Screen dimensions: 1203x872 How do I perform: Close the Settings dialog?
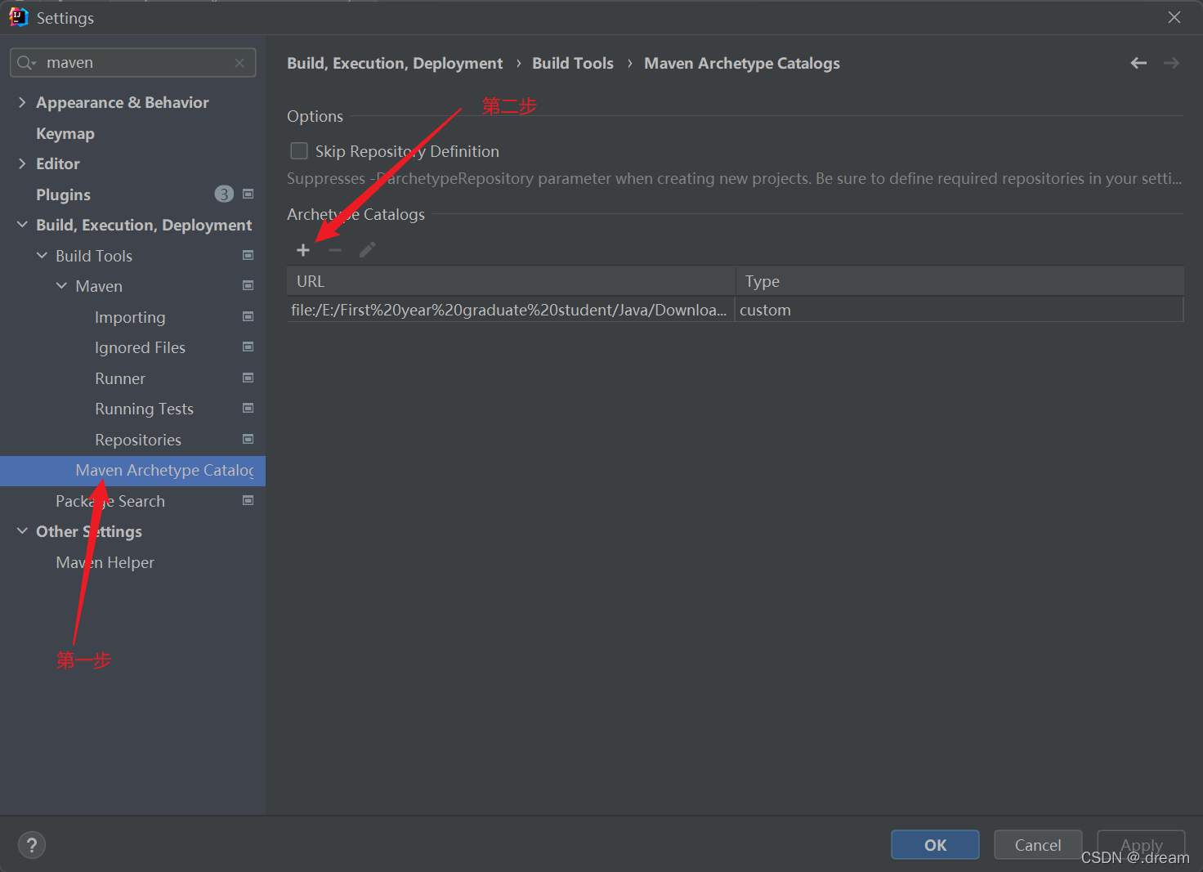[1174, 17]
